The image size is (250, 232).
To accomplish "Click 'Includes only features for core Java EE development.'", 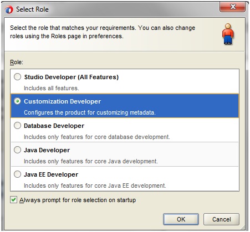I will 95,185.
